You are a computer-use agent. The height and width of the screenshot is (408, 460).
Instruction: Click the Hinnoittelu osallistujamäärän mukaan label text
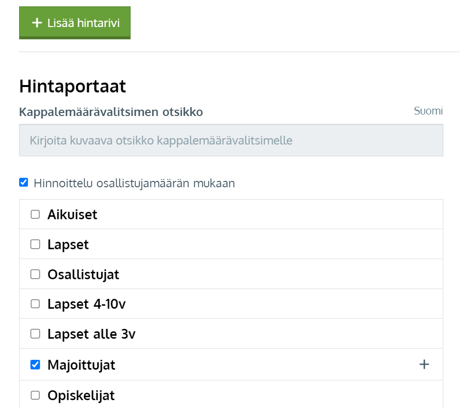(x=135, y=183)
